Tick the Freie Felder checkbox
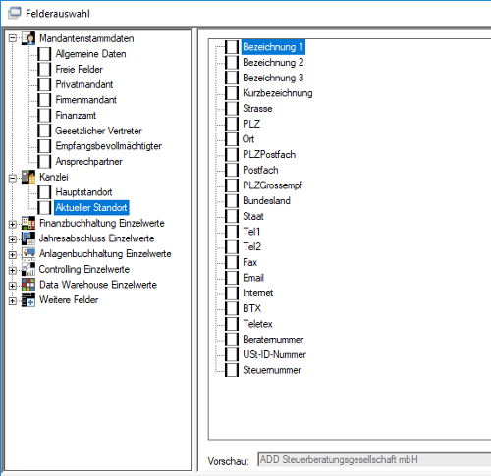 coord(44,70)
